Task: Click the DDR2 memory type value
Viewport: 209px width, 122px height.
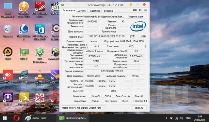Action: pos(96,61)
